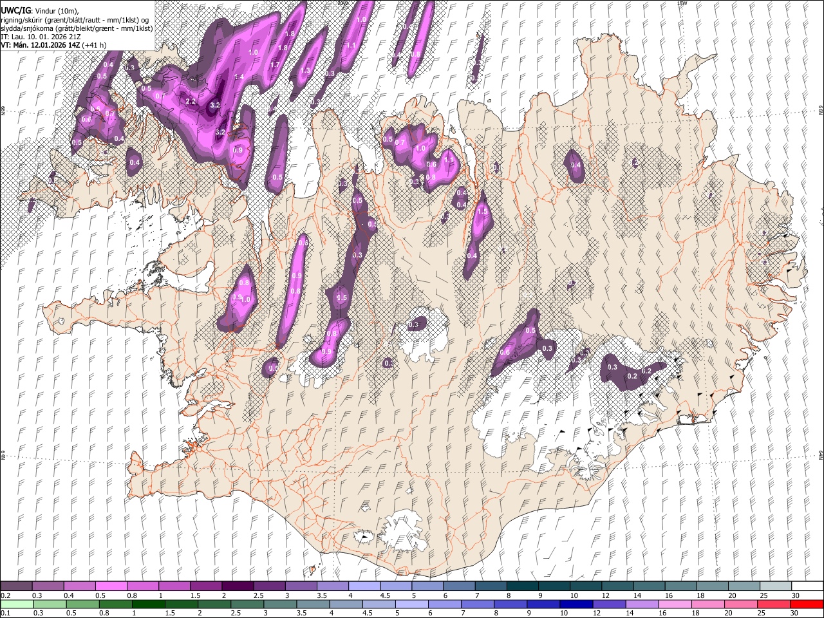This screenshot has height=618, width=824.
Task: Click the light pink rain swatch between 16 and 18
Action: (x=675, y=604)
